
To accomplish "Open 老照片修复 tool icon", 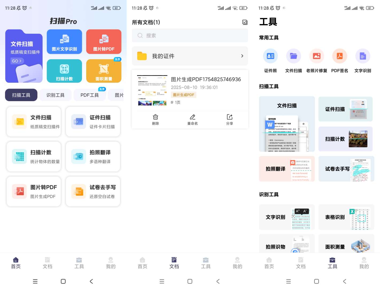I will [x=317, y=61].
